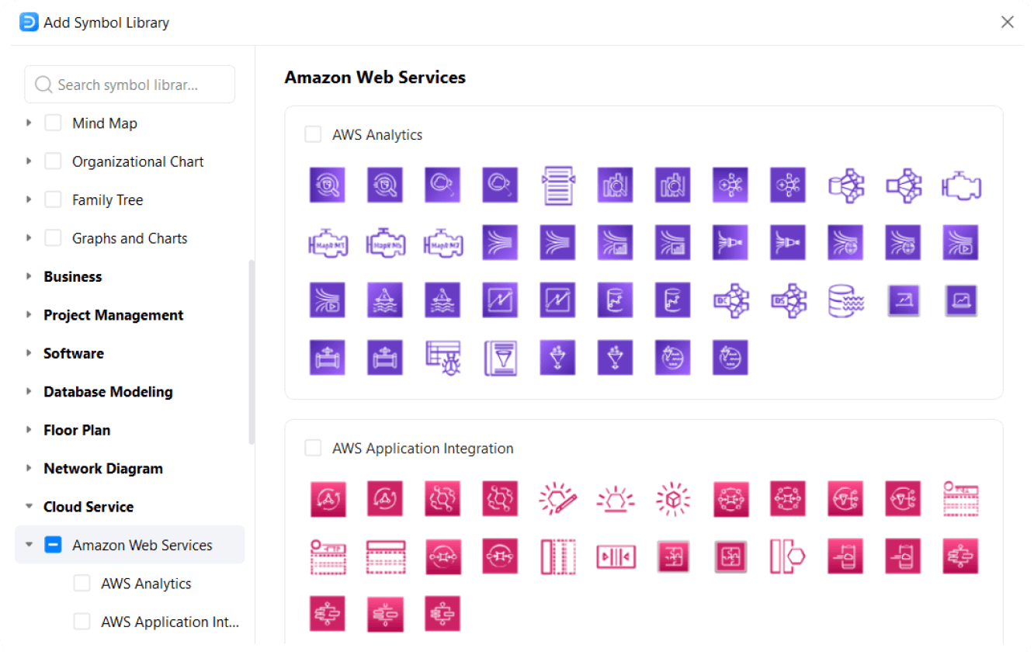Toggle the Amazon Web Services checkbox

[53, 545]
